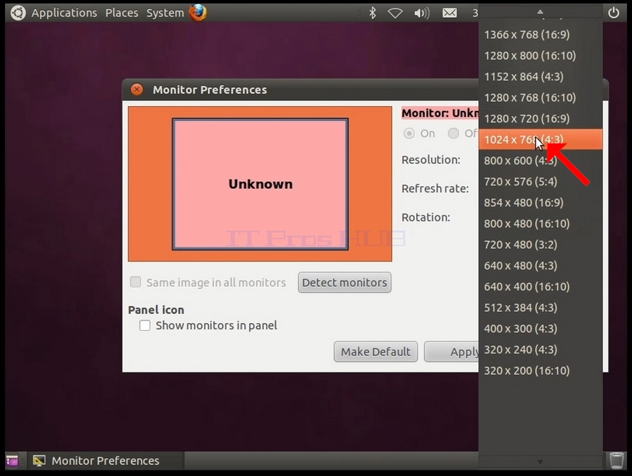Click the Trash icon in bottom panel
The height and width of the screenshot is (476, 632).
(617, 461)
